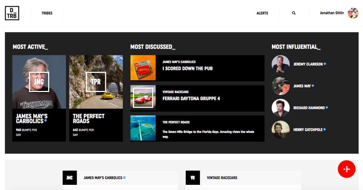Click James May's Carbolics label above pub post
Viewport: 363px width, 190px height.
(179, 62)
